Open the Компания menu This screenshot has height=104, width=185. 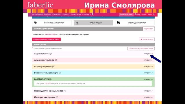point(48,14)
